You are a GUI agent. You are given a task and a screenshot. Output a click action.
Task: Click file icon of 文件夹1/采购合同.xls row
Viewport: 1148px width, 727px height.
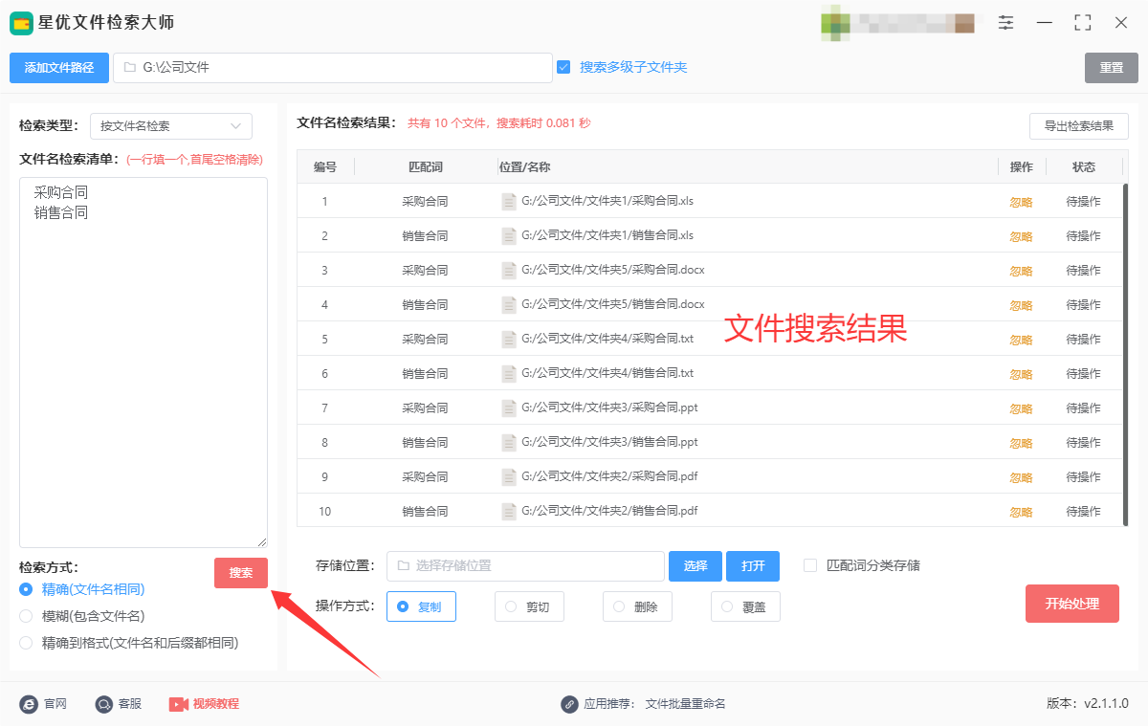coord(509,202)
